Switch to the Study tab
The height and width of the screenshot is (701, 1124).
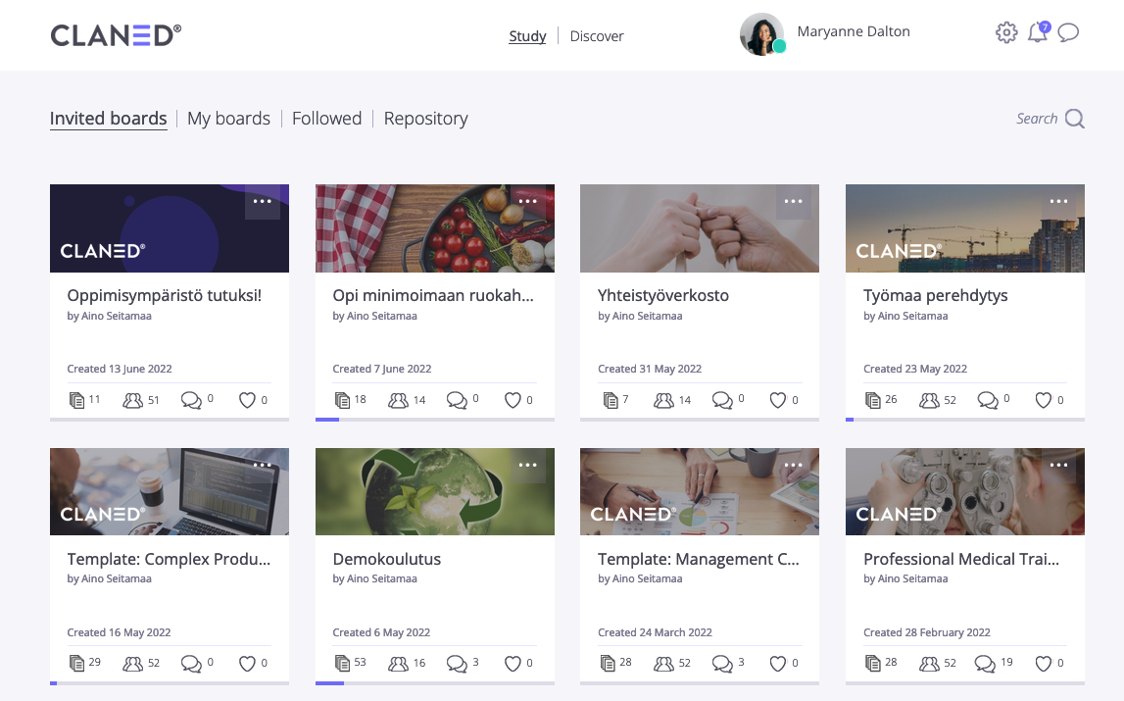tap(527, 36)
